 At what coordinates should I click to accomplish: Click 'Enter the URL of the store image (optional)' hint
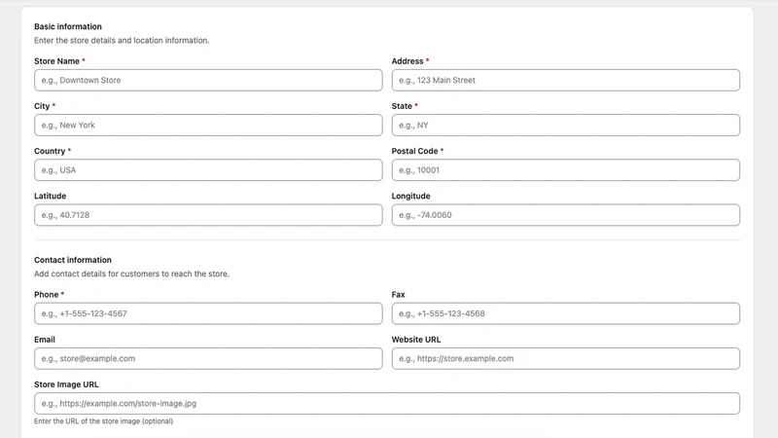tap(104, 421)
